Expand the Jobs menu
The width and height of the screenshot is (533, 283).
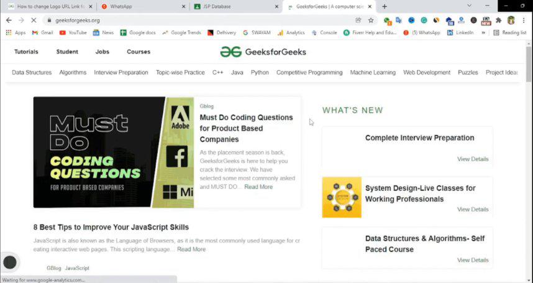[x=102, y=52]
